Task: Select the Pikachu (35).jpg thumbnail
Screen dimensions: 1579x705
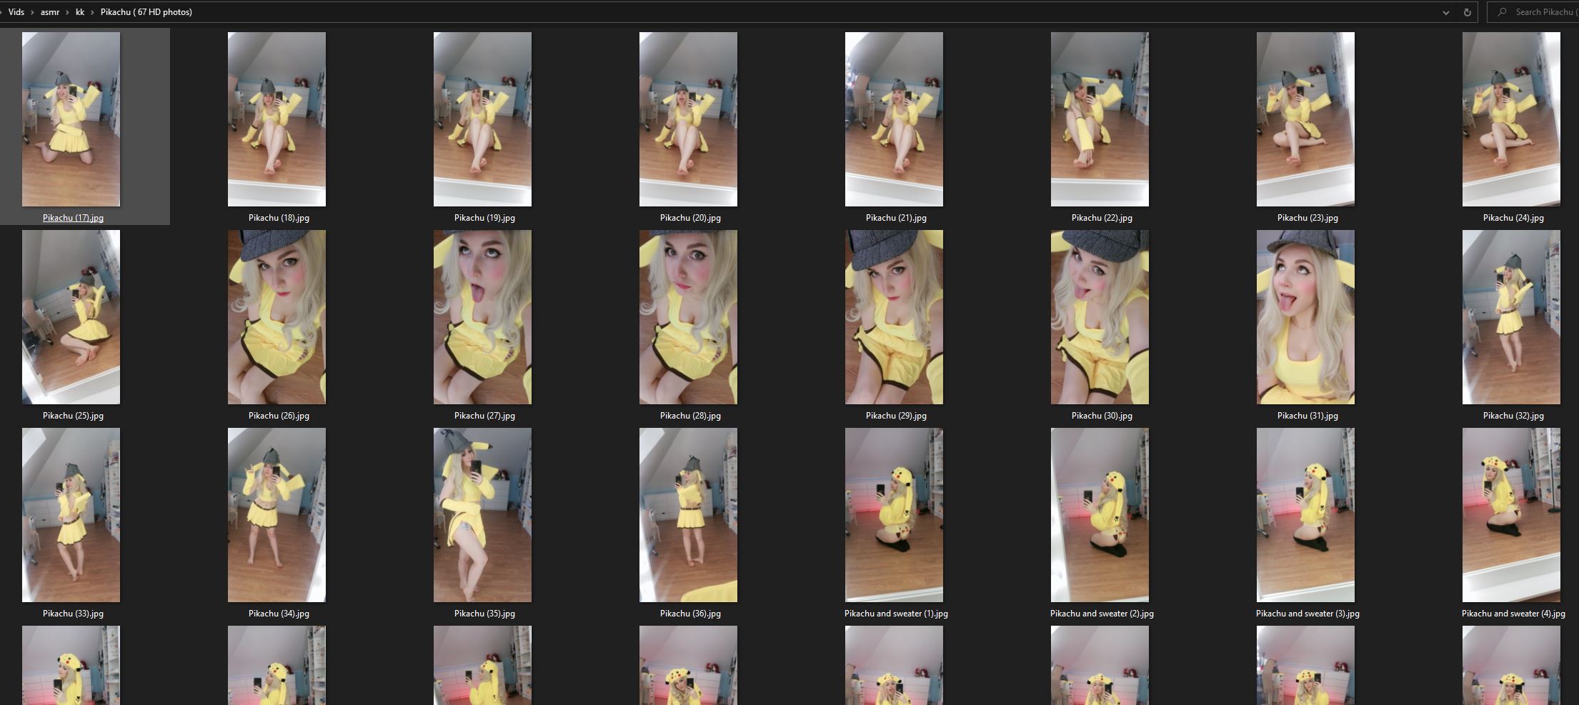Action: [482, 515]
